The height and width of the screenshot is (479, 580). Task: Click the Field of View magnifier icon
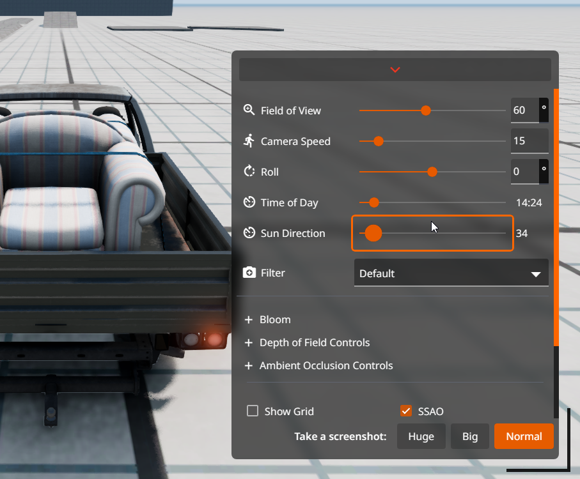click(249, 110)
